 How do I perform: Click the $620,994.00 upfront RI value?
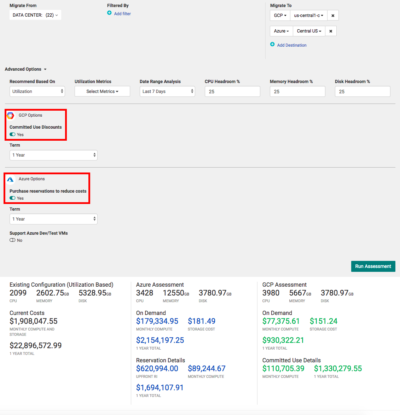pos(157,369)
